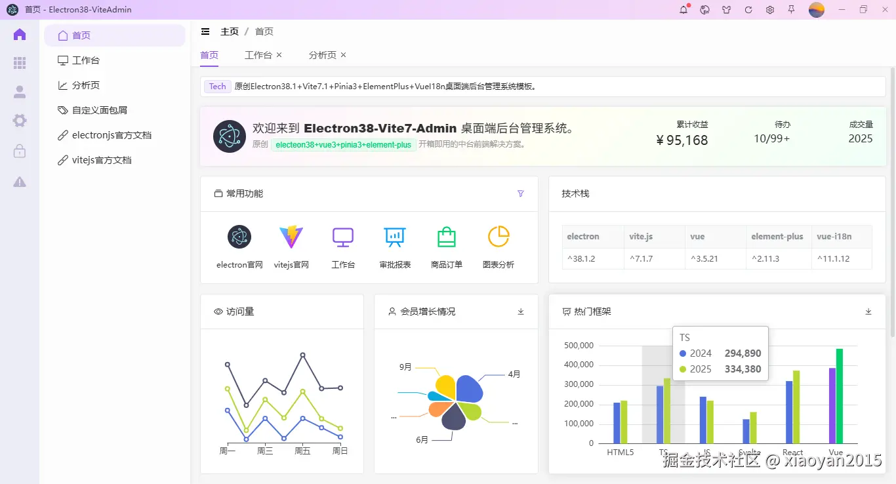
Task: Refresh the page via the reload icon
Action: tap(748, 9)
